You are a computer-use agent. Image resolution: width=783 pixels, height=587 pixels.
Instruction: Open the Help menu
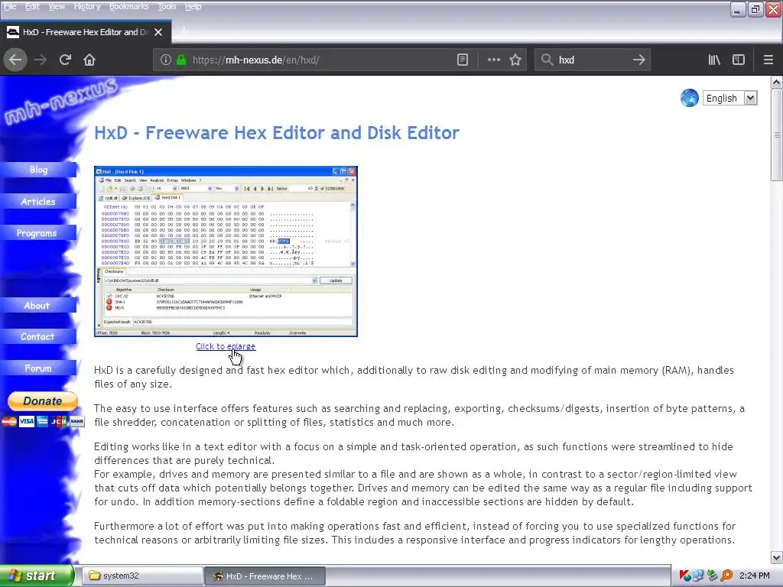click(x=193, y=6)
